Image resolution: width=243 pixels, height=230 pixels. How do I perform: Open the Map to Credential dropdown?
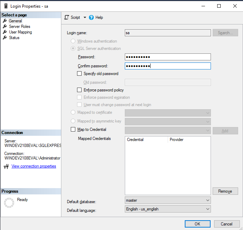(x=168, y=131)
